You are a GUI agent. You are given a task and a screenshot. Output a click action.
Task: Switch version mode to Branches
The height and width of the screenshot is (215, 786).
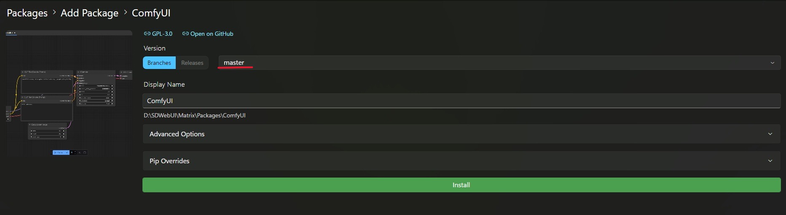coord(159,63)
